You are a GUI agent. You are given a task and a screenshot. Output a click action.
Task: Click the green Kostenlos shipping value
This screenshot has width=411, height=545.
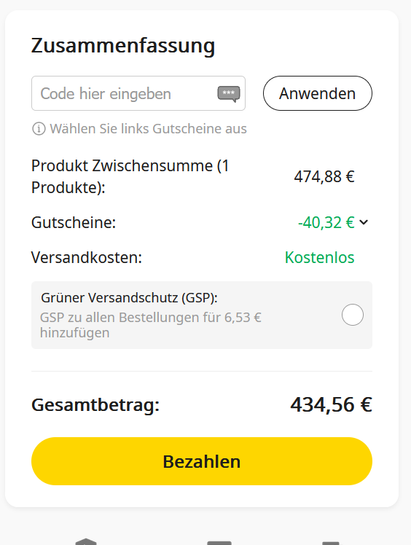click(320, 257)
